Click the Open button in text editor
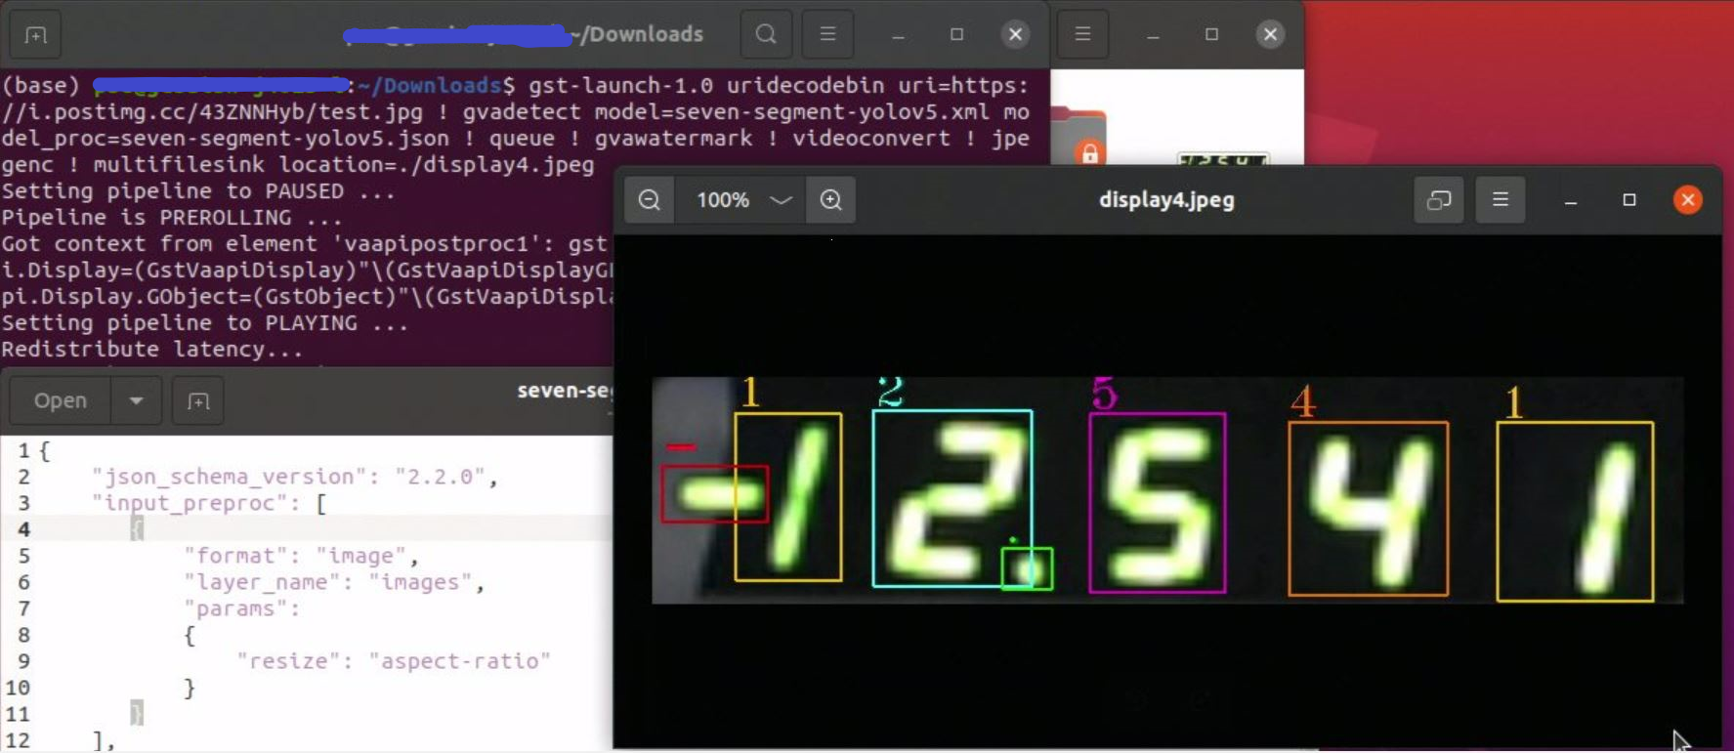This screenshot has width=1734, height=753. (x=60, y=400)
